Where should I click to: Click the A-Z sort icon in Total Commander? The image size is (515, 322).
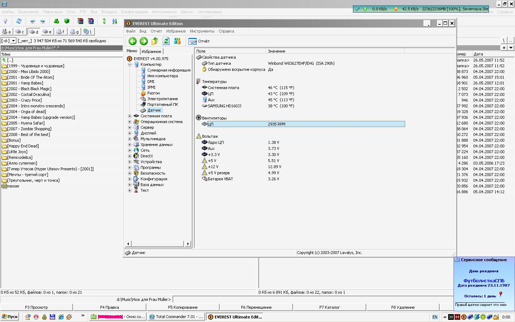(x=115, y=21)
